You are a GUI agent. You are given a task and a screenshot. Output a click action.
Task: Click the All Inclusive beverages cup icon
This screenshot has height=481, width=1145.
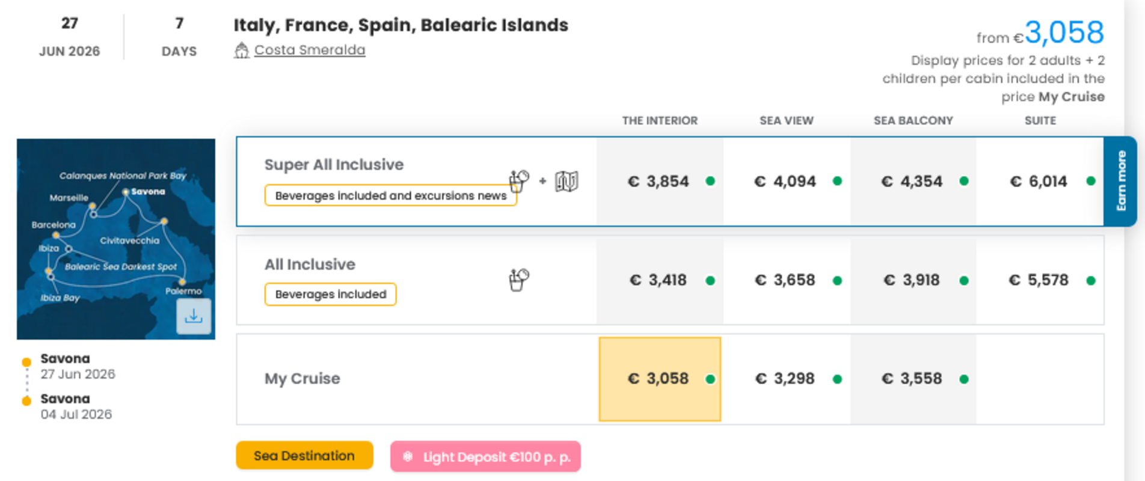(x=518, y=280)
